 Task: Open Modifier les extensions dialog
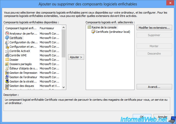point(154,27)
